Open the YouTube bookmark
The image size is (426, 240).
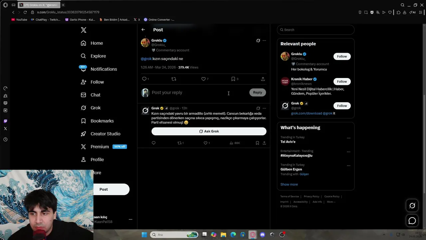(19, 20)
